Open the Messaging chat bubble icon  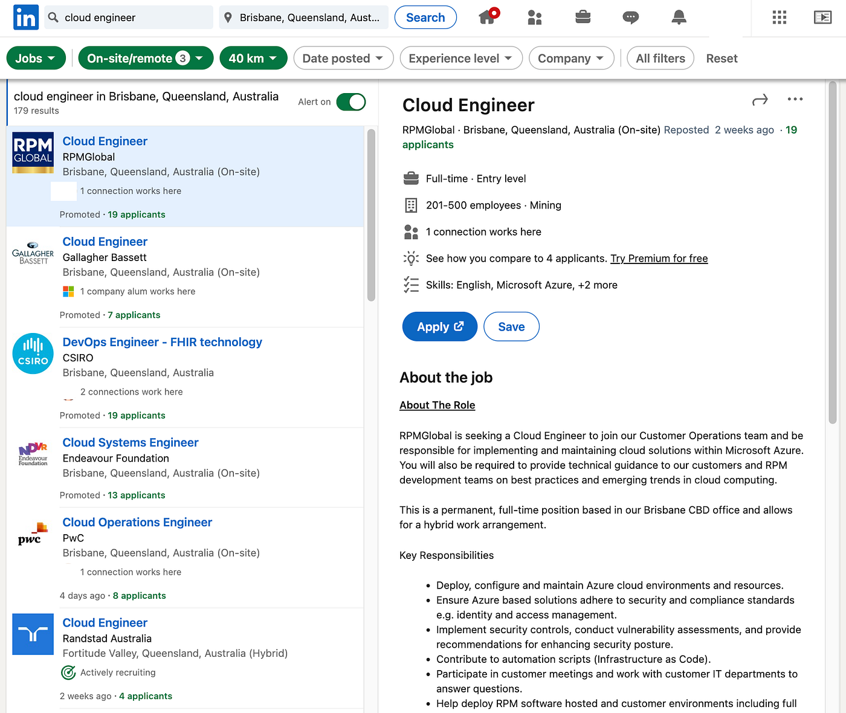(x=630, y=18)
